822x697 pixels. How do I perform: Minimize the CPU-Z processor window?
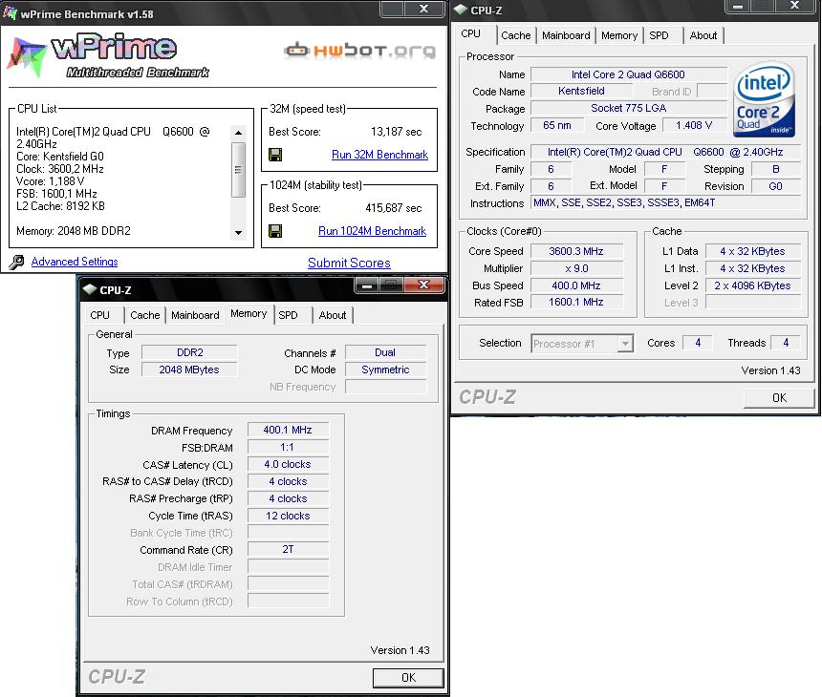coord(738,7)
